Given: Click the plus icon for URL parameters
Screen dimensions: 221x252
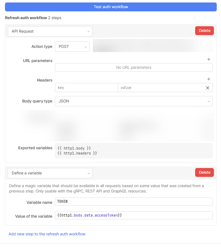Looking at the screenshot, I should coord(209,60).
